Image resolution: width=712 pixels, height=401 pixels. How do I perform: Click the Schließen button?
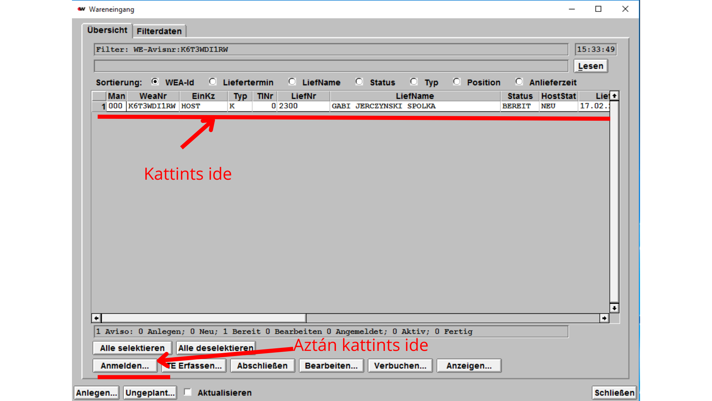(x=614, y=393)
